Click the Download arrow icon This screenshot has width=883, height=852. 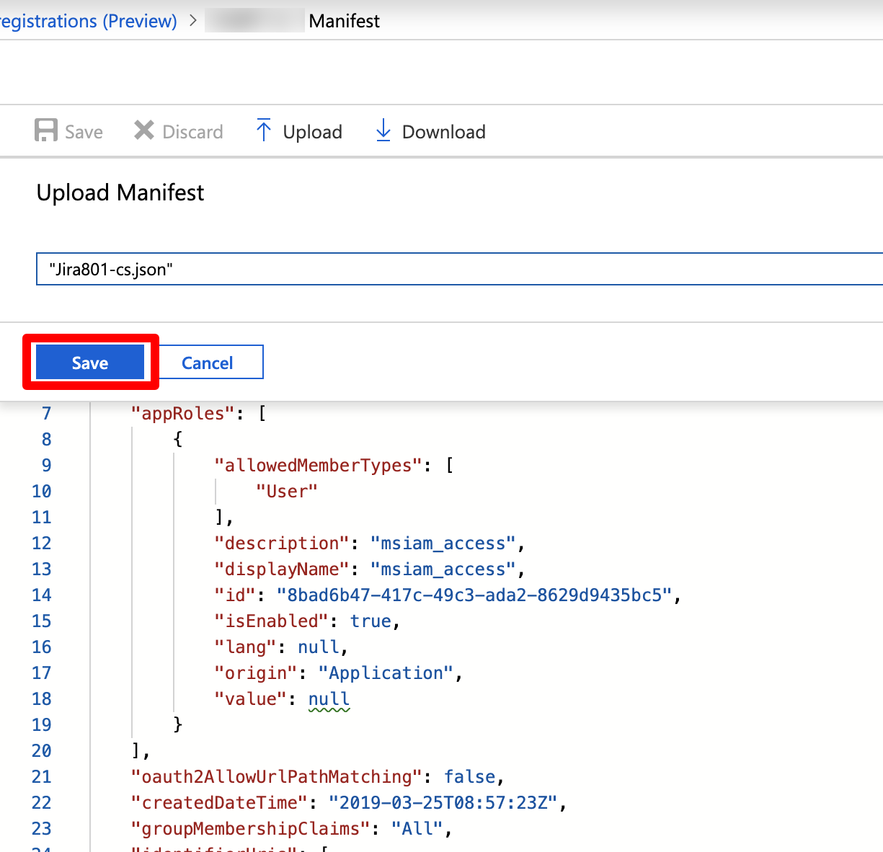[x=383, y=130]
